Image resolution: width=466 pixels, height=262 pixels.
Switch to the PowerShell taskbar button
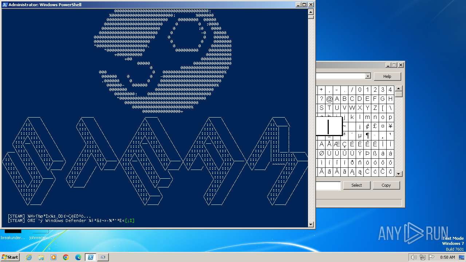(91, 257)
